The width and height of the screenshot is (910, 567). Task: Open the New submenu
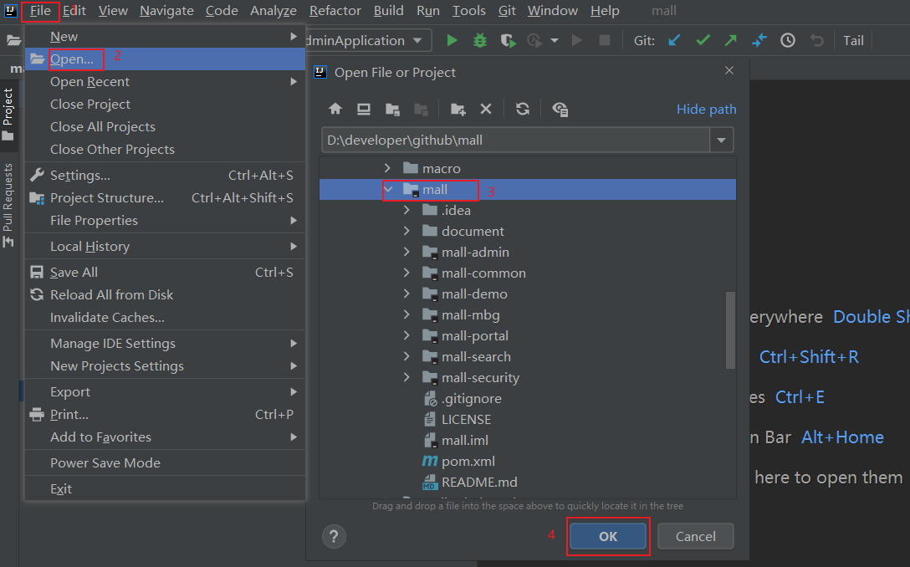pyautogui.click(x=166, y=37)
